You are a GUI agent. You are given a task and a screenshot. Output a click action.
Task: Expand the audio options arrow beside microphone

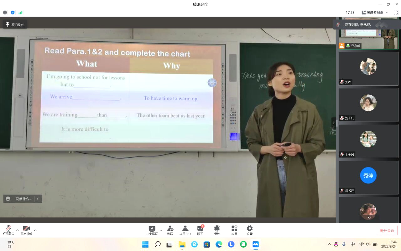tap(18, 230)
